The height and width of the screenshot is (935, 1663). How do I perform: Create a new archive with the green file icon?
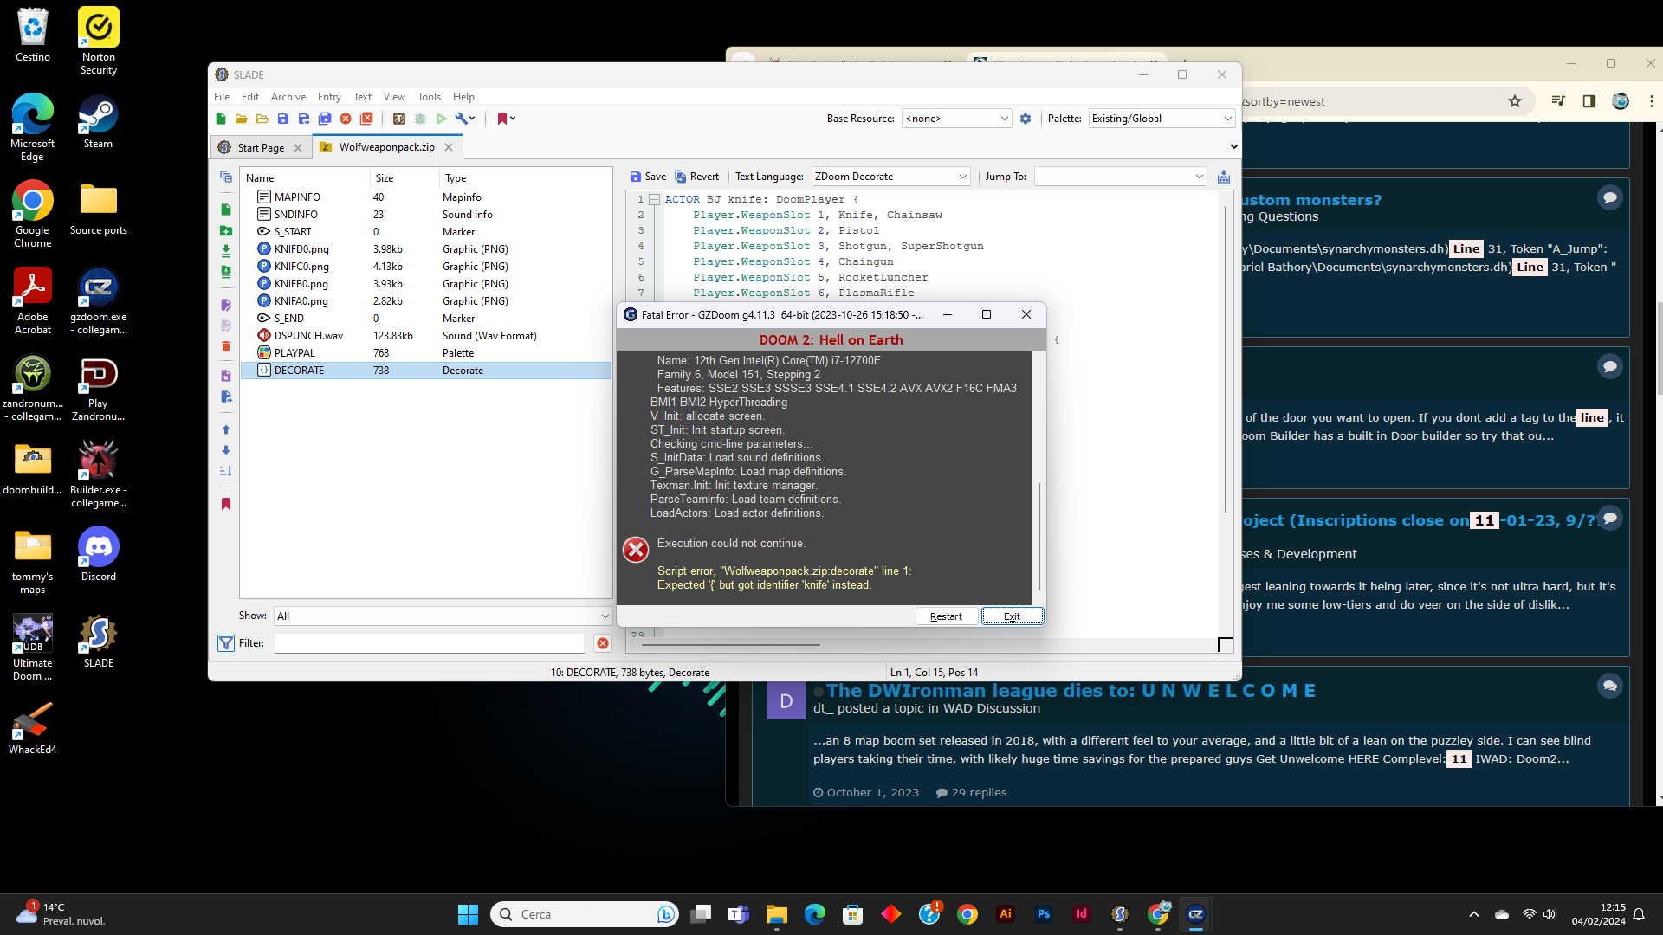221,119
